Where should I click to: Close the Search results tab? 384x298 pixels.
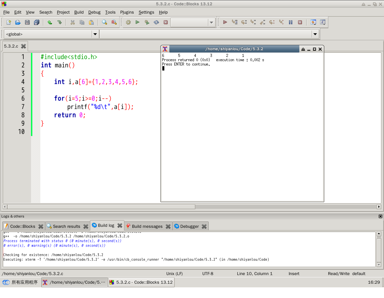coord(86,226)
